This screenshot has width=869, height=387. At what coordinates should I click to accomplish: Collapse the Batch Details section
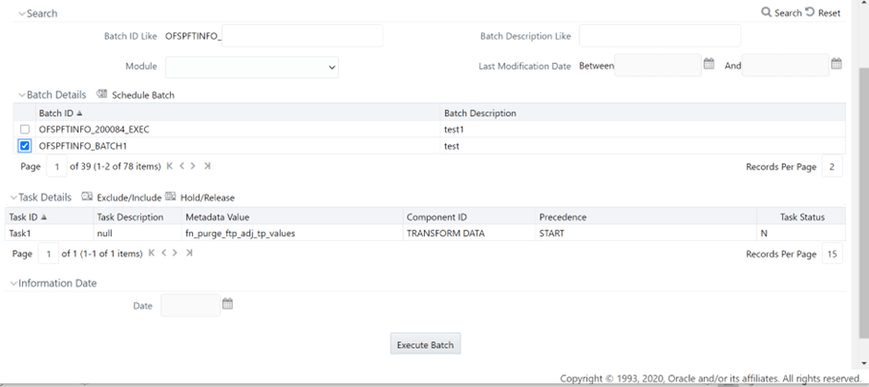click(22, 94)
